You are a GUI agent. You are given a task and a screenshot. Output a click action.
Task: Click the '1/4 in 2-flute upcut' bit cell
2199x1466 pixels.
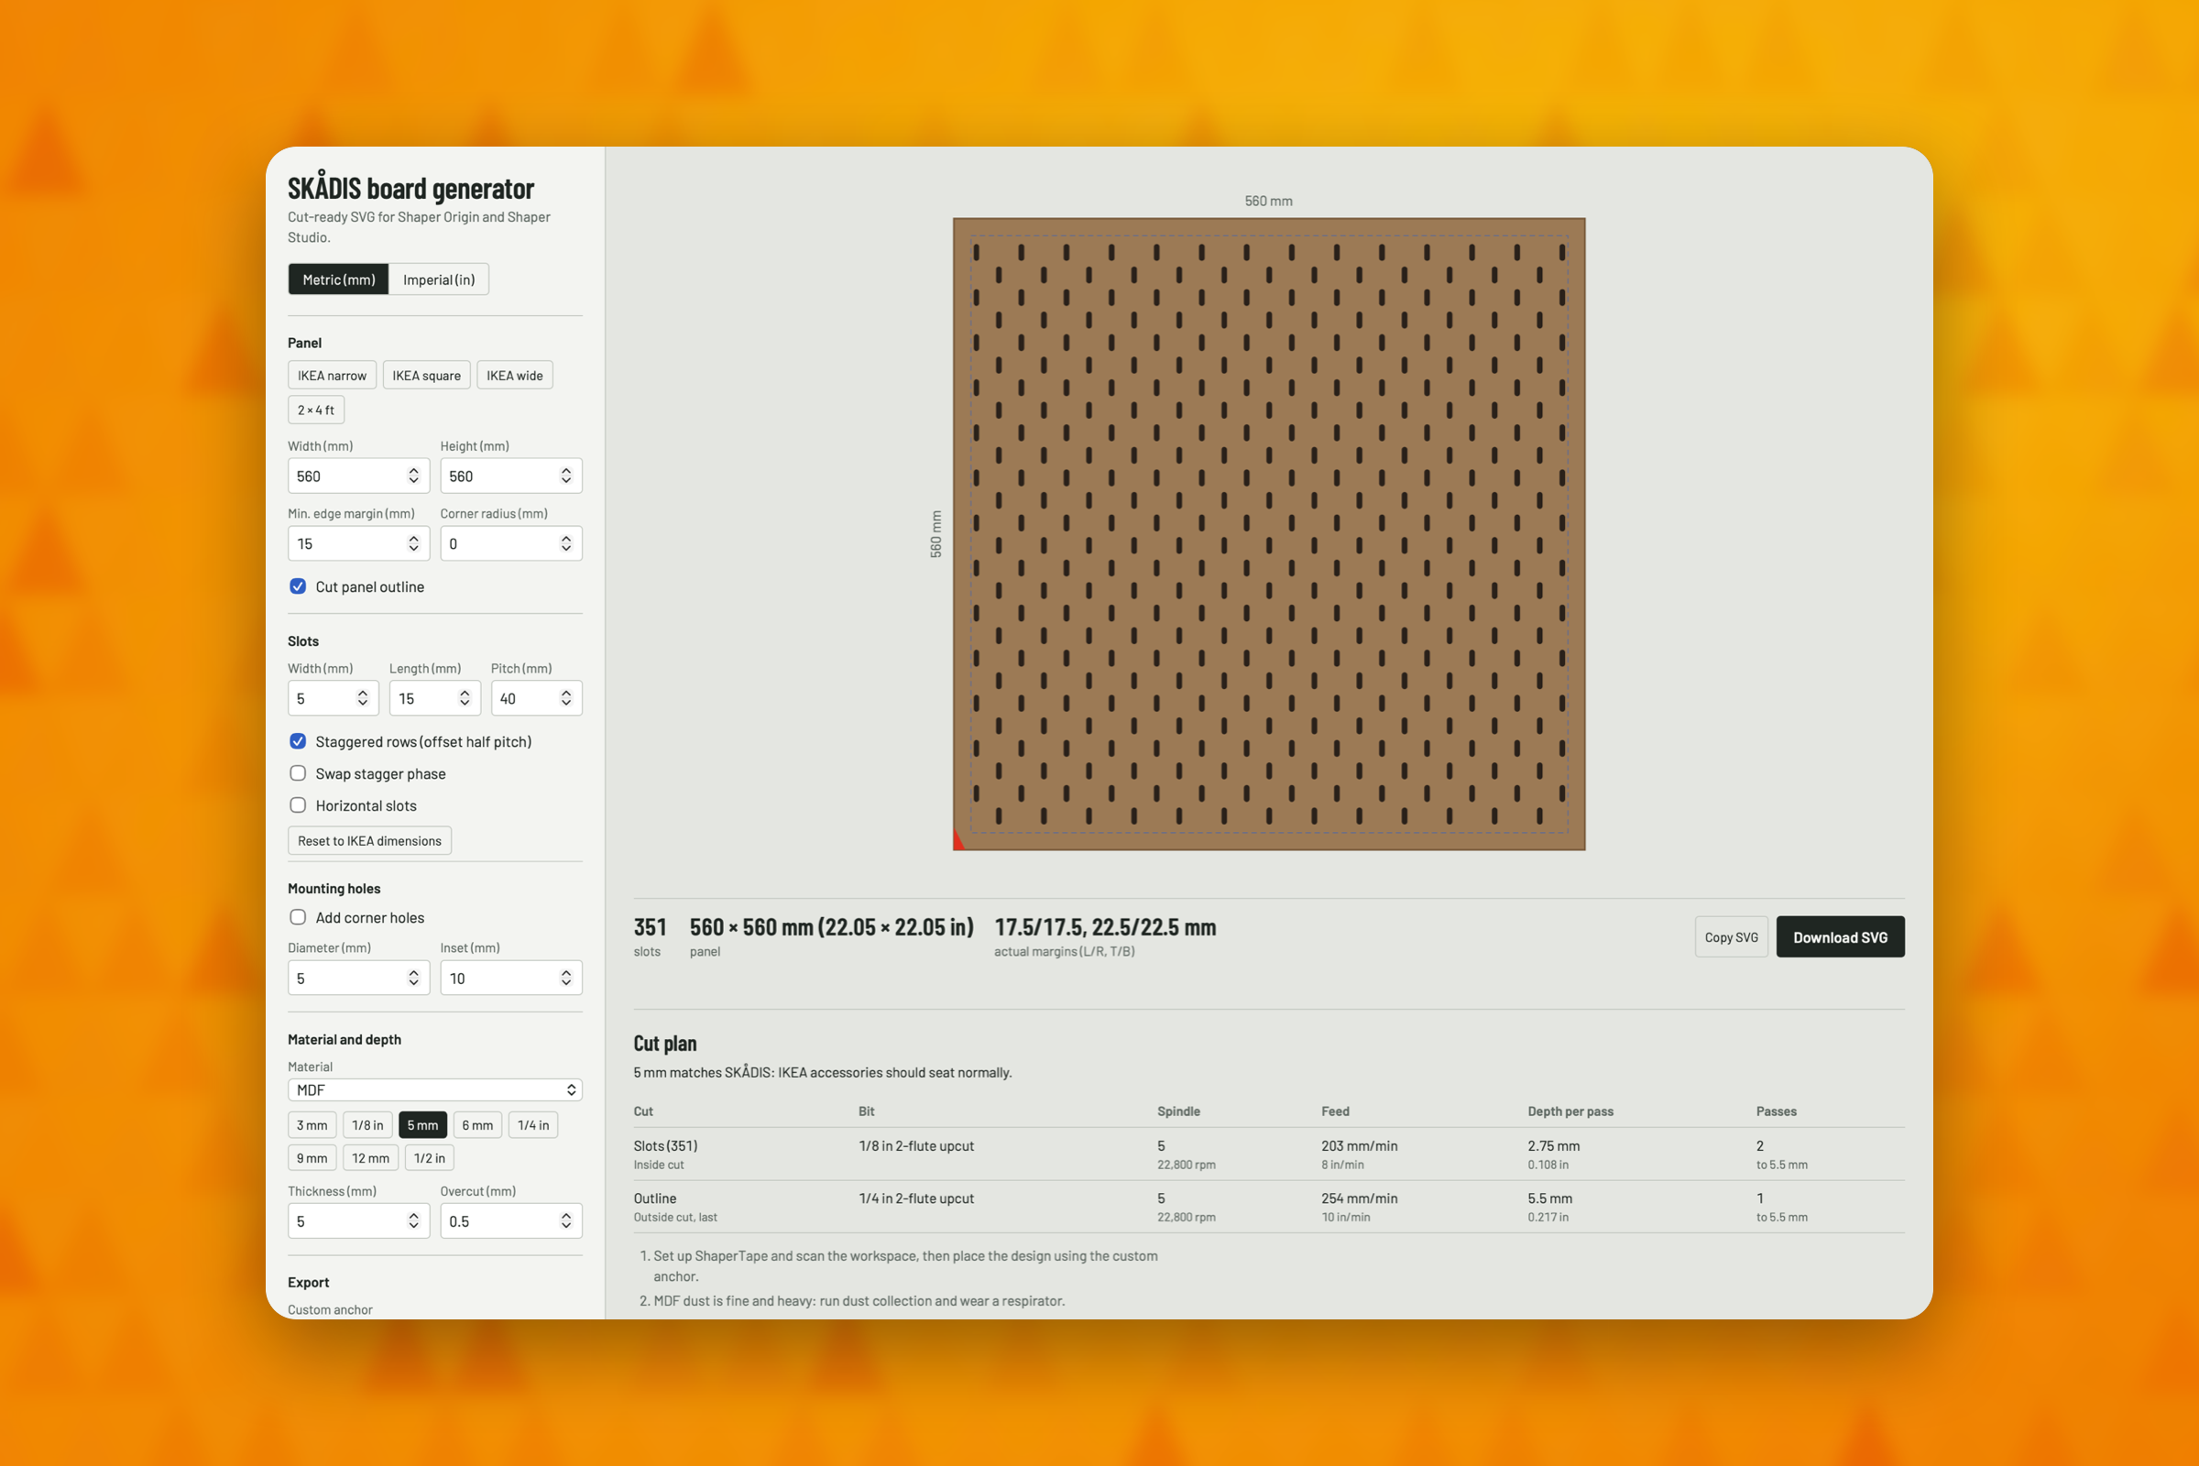coord(916,1198)
